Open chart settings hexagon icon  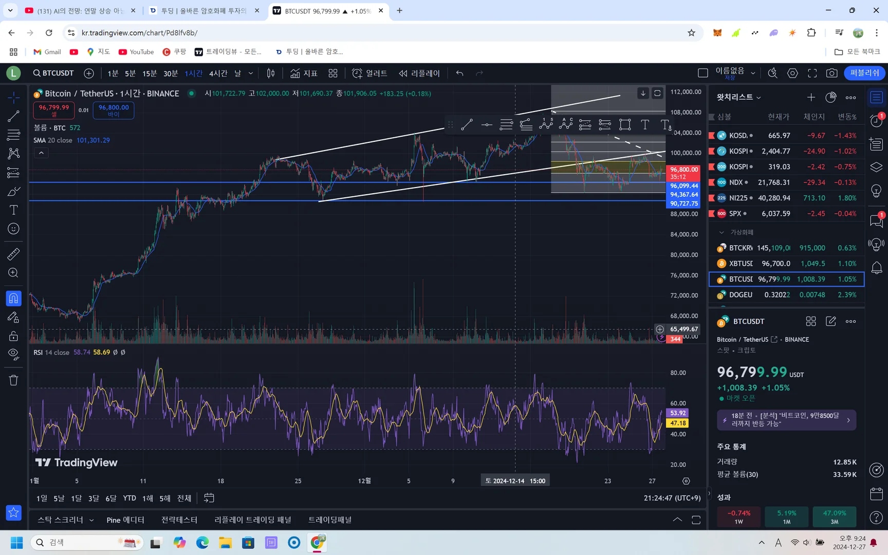(792, 73)
